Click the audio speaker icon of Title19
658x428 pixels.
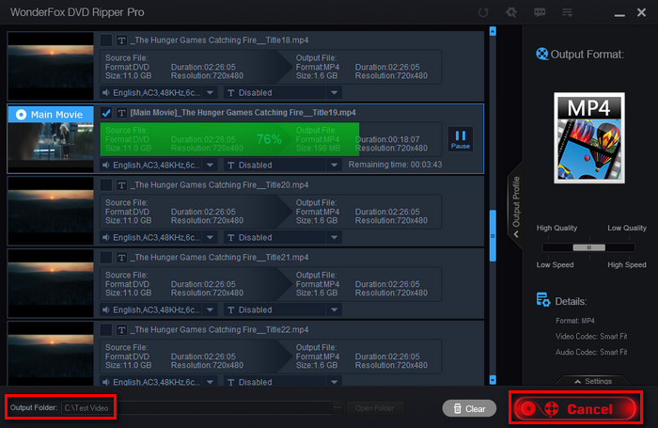(x=106, y=165)
